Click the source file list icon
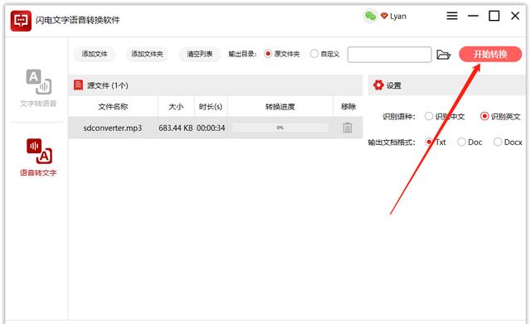This screenshot has width=531, height=324. (x=78, y=85)
